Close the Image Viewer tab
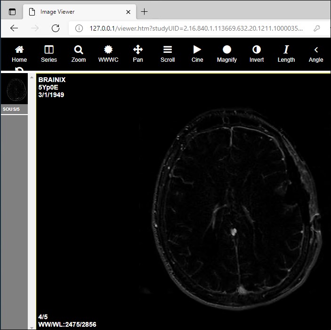 (x=128, y=12)
